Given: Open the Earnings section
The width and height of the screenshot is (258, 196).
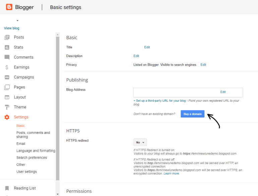Looking at the screenshot, I should (x=21, y=67).
